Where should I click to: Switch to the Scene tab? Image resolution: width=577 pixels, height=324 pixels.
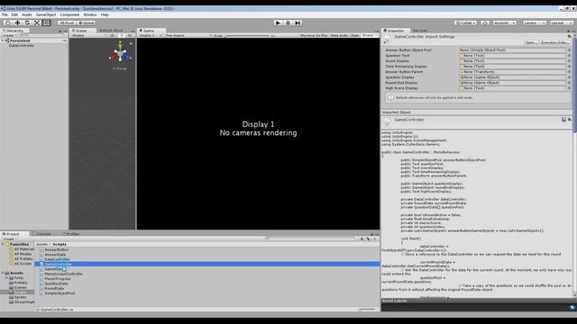(80, 31)
